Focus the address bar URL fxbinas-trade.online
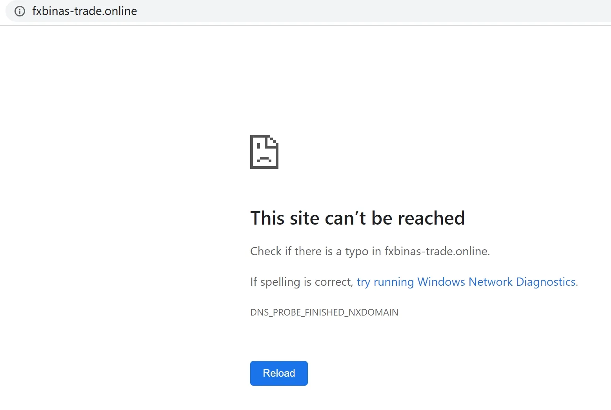Image resolution: width=611 pixels, height=410 pixels. coord(85,11)
